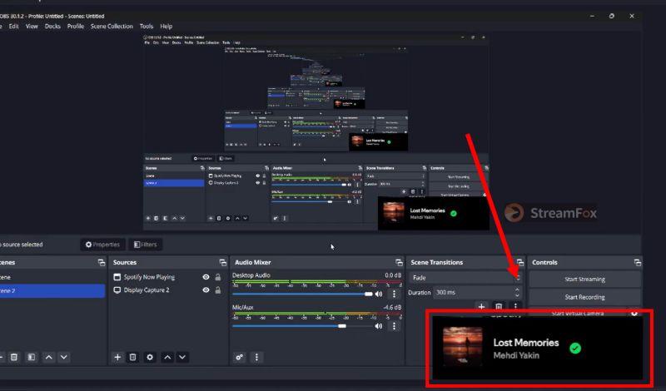Viewport: 666px width, 391px height.
Task: Open the Edit menu
Action: coord(13,26)
